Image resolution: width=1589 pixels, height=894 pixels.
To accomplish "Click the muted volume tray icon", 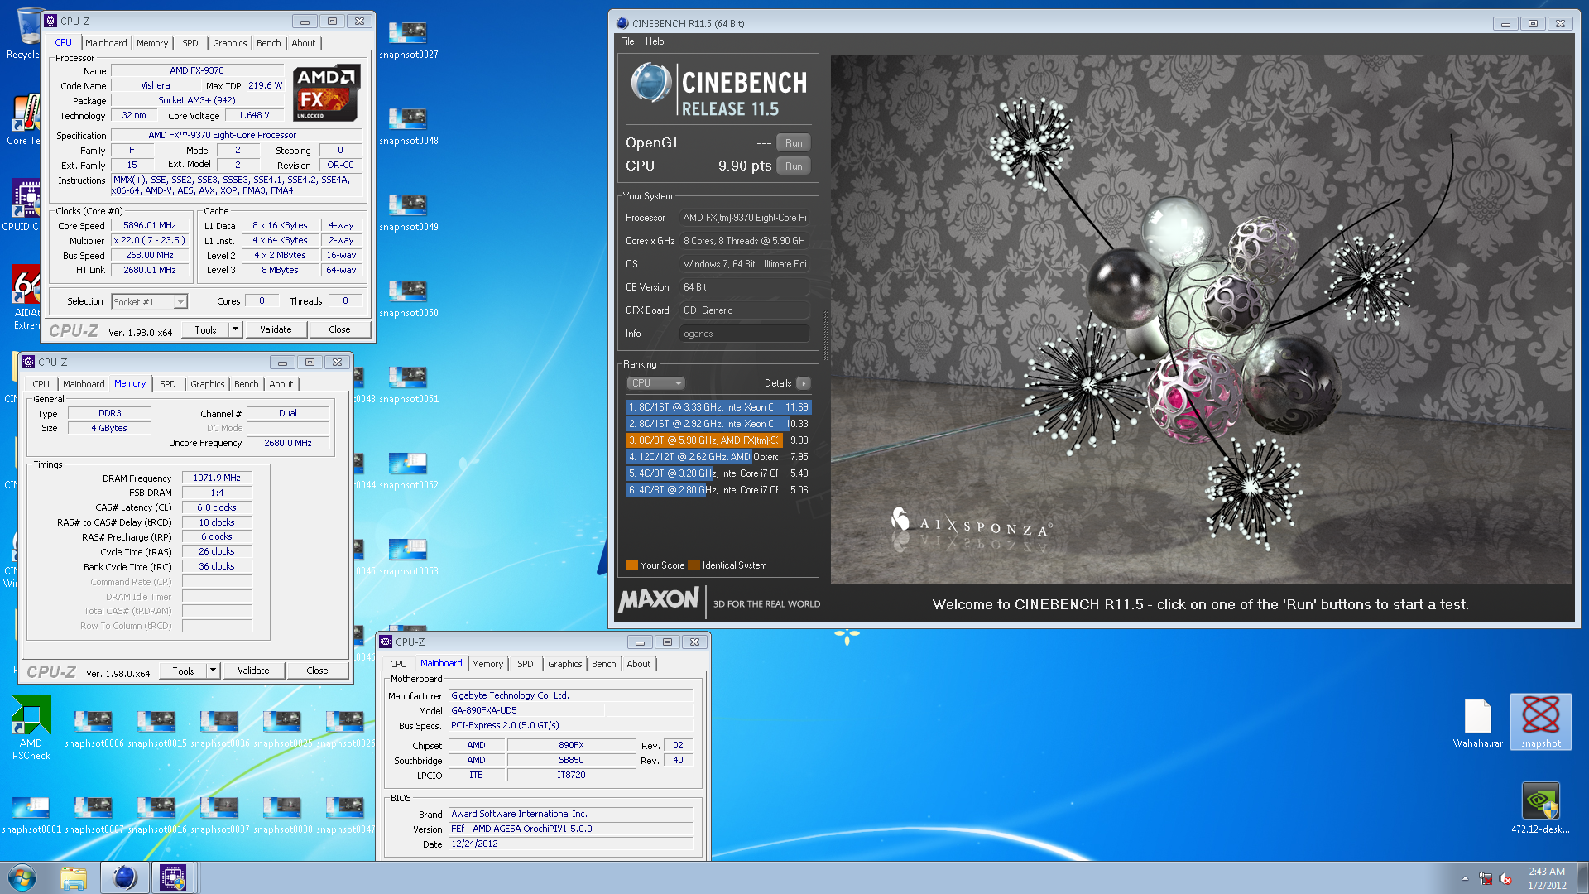I will point(1505,879).
